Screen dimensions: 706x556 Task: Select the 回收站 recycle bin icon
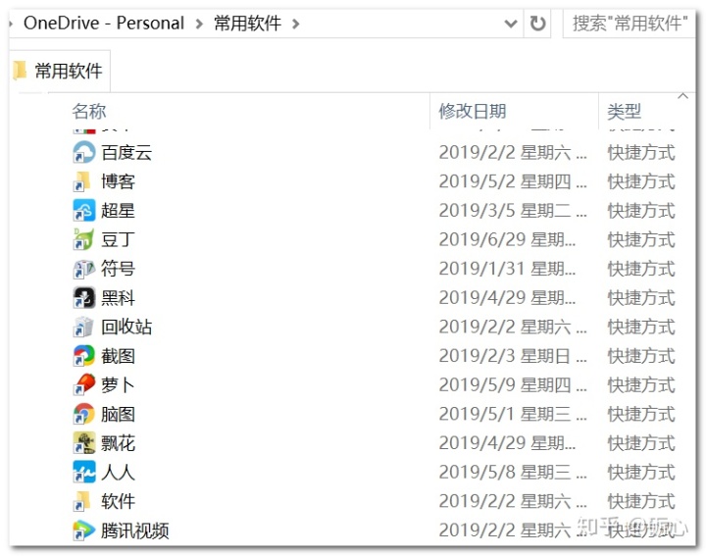[84, 327]
